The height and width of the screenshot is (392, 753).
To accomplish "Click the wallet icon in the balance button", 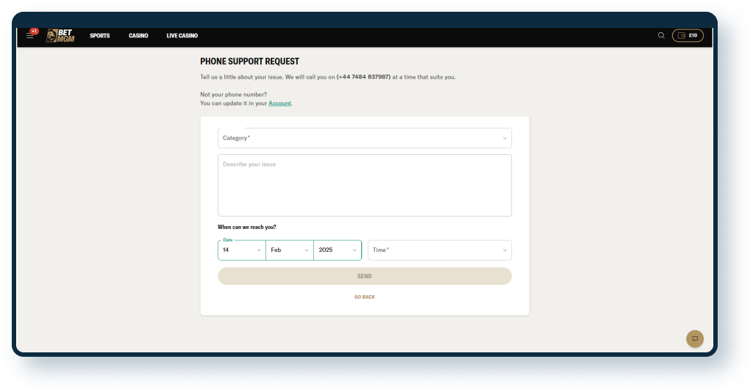I will 681,35.
